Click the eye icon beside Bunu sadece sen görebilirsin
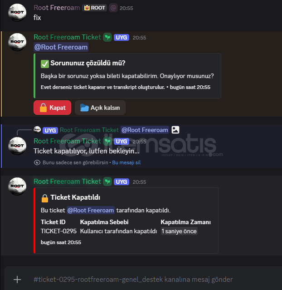The width and height of the screenshot is (282, 290). [37, 162]
